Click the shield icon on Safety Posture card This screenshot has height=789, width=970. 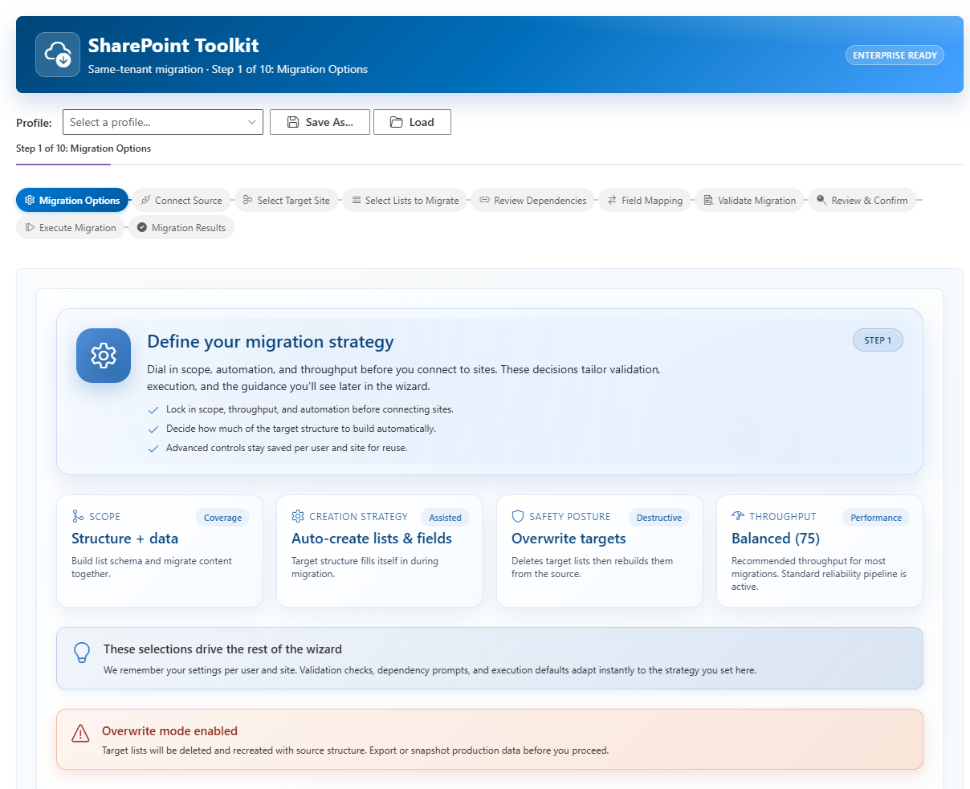(518, 516)
